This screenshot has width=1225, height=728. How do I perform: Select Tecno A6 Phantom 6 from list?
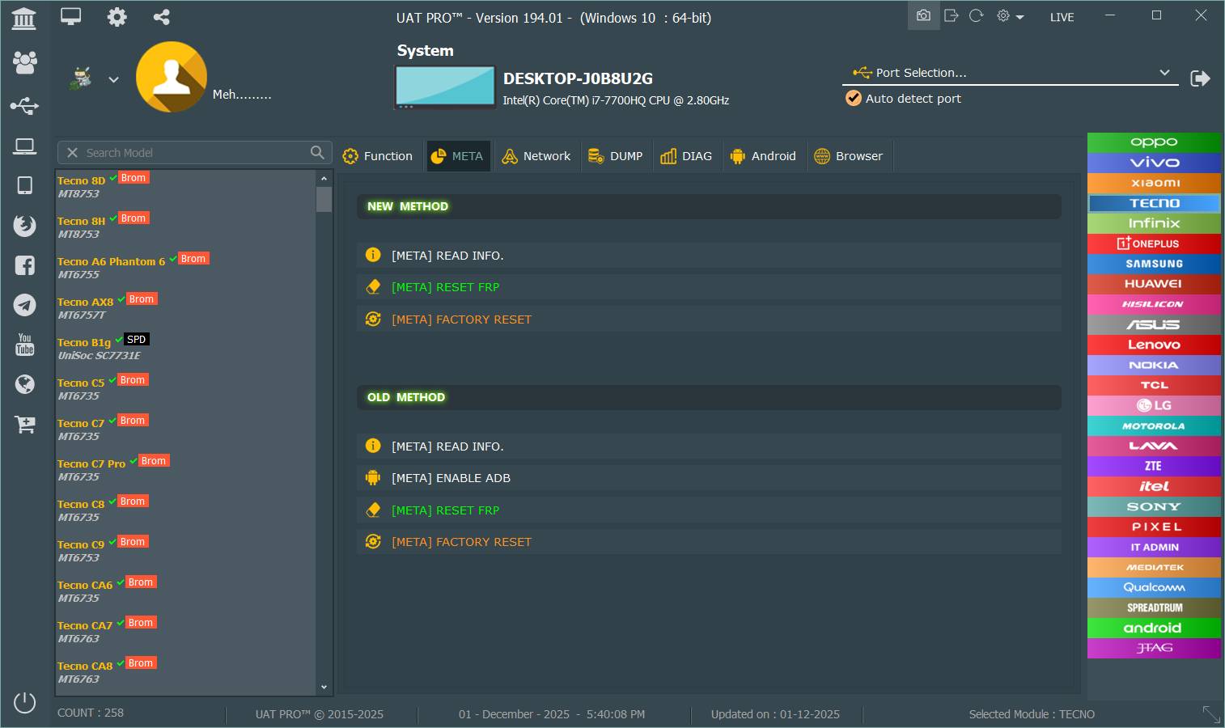click(111, 261)
